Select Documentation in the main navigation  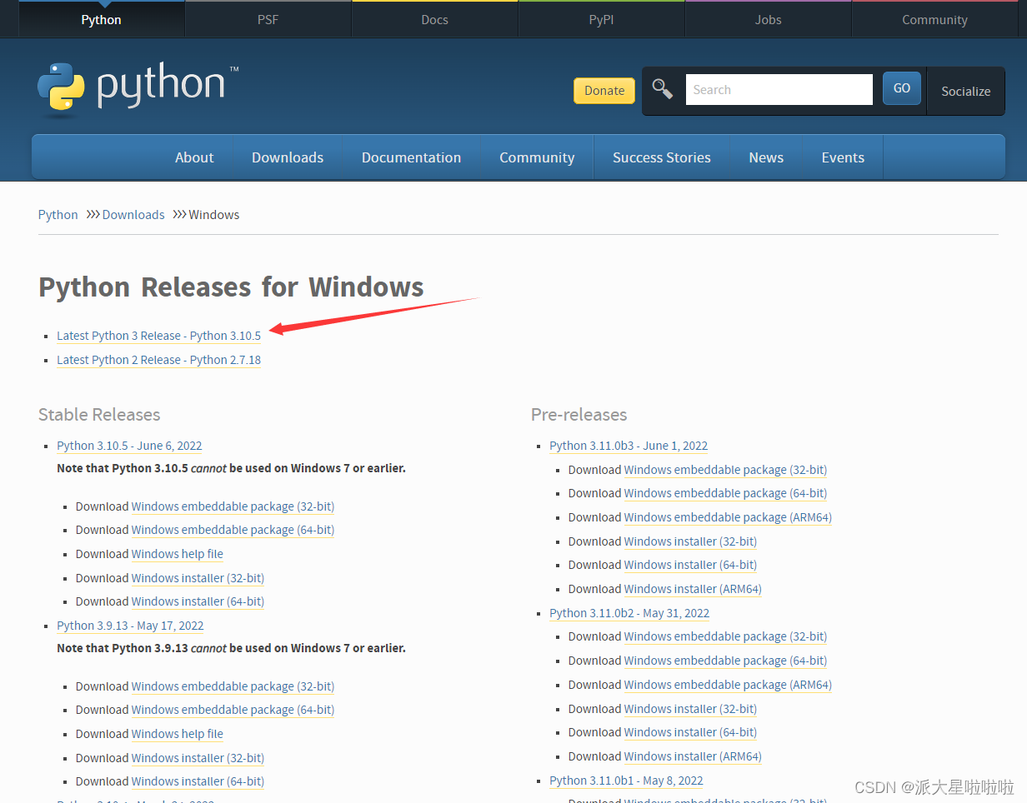[x=411, y=157]
